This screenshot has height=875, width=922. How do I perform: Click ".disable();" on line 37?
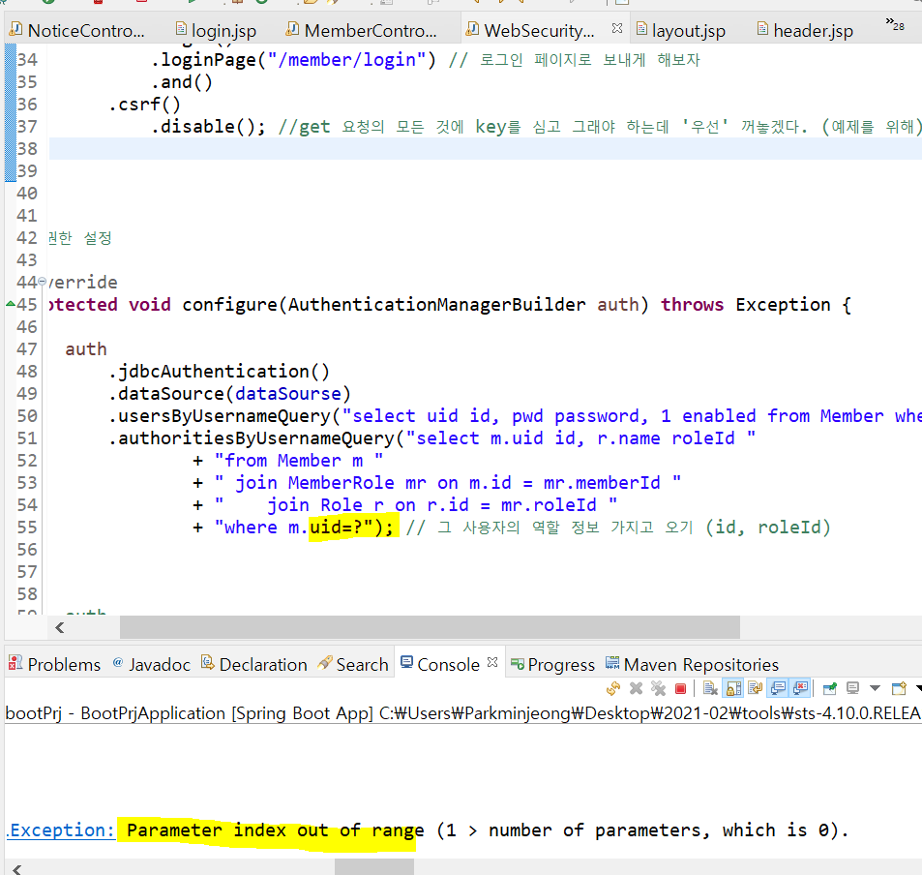[208, 127]
